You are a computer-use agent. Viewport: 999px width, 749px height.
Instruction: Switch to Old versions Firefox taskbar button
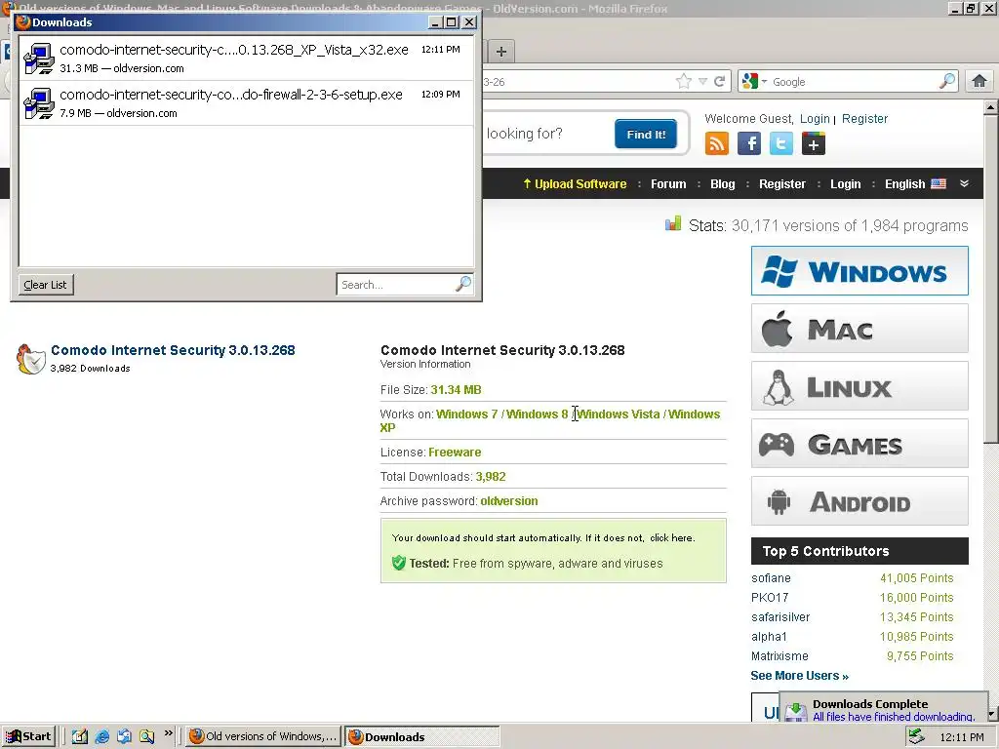pyautogui.click(x=263, y=737)
